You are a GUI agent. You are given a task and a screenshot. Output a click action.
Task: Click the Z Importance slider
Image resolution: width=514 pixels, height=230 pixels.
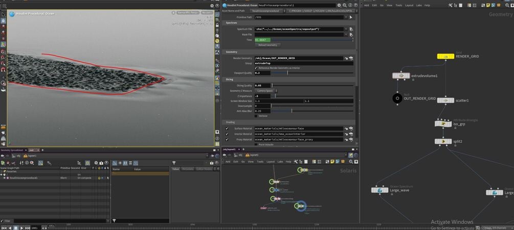pos(312,96)
